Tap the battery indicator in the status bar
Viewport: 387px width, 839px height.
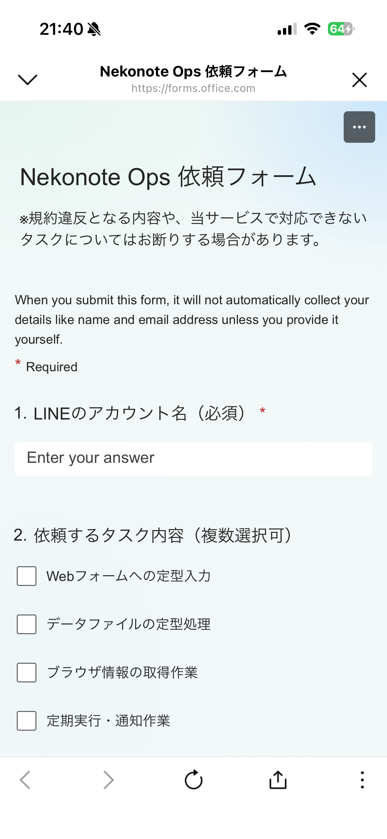[340, 29]
